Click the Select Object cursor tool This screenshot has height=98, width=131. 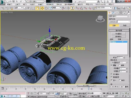click(25, 8)
